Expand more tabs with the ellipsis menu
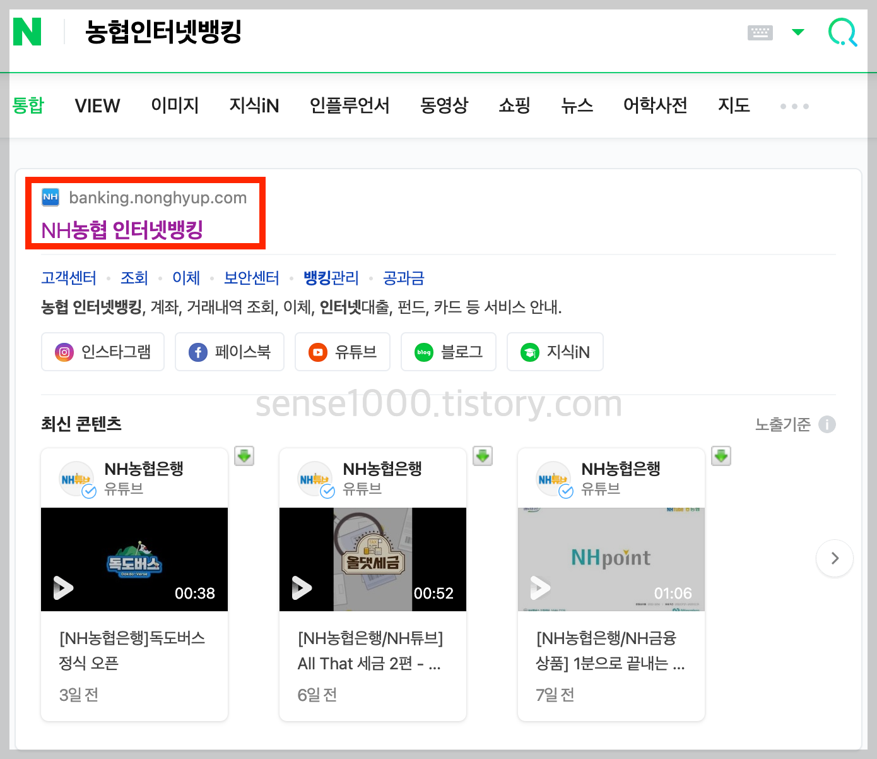 pos(794,106)
